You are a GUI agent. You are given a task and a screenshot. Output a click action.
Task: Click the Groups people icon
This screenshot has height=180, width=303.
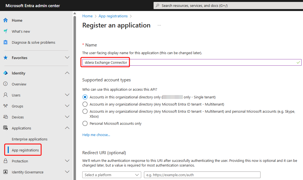click(x=5, y=106)
